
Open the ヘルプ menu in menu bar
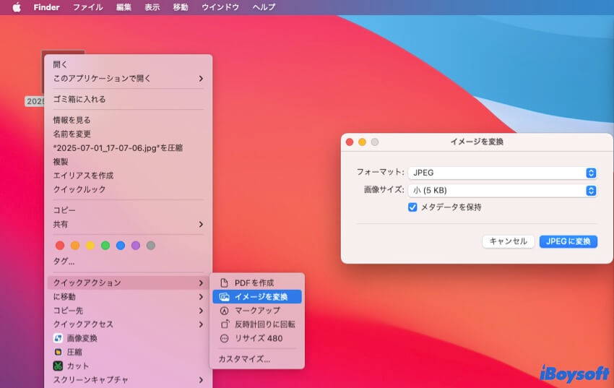point(264,7)
